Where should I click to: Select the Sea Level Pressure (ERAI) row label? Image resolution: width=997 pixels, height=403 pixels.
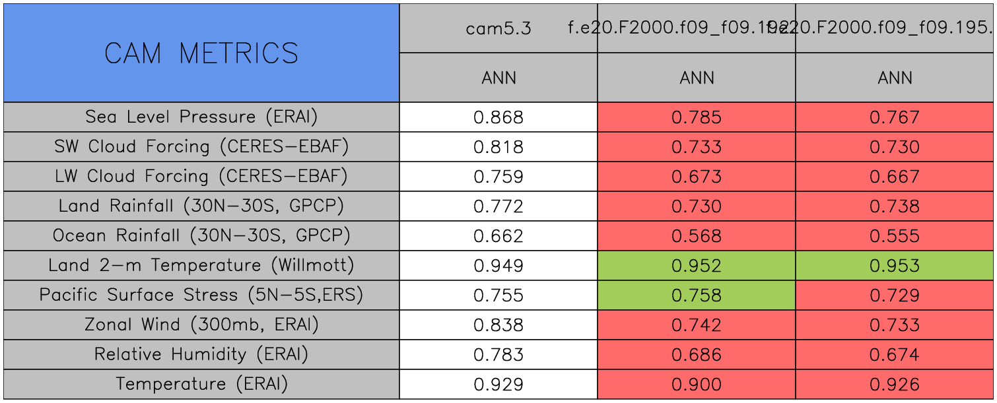[201, 117]
